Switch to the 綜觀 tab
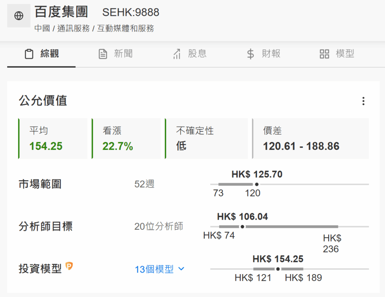The width and height of the screenshot is (385, 297). click(x=41, y=54)
